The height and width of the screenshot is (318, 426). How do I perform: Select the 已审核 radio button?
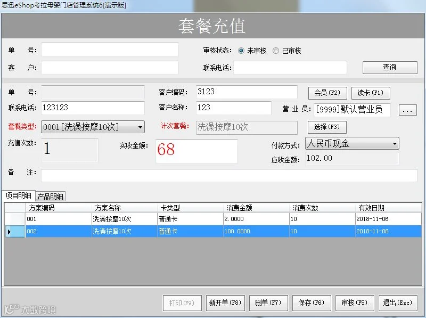276,51
